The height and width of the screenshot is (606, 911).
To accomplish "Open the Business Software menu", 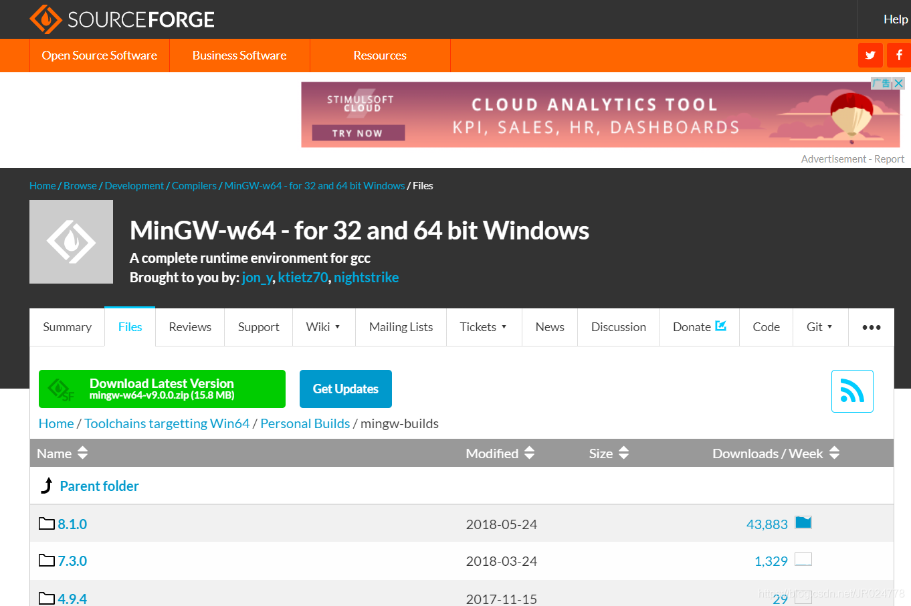I will (239, 56).
